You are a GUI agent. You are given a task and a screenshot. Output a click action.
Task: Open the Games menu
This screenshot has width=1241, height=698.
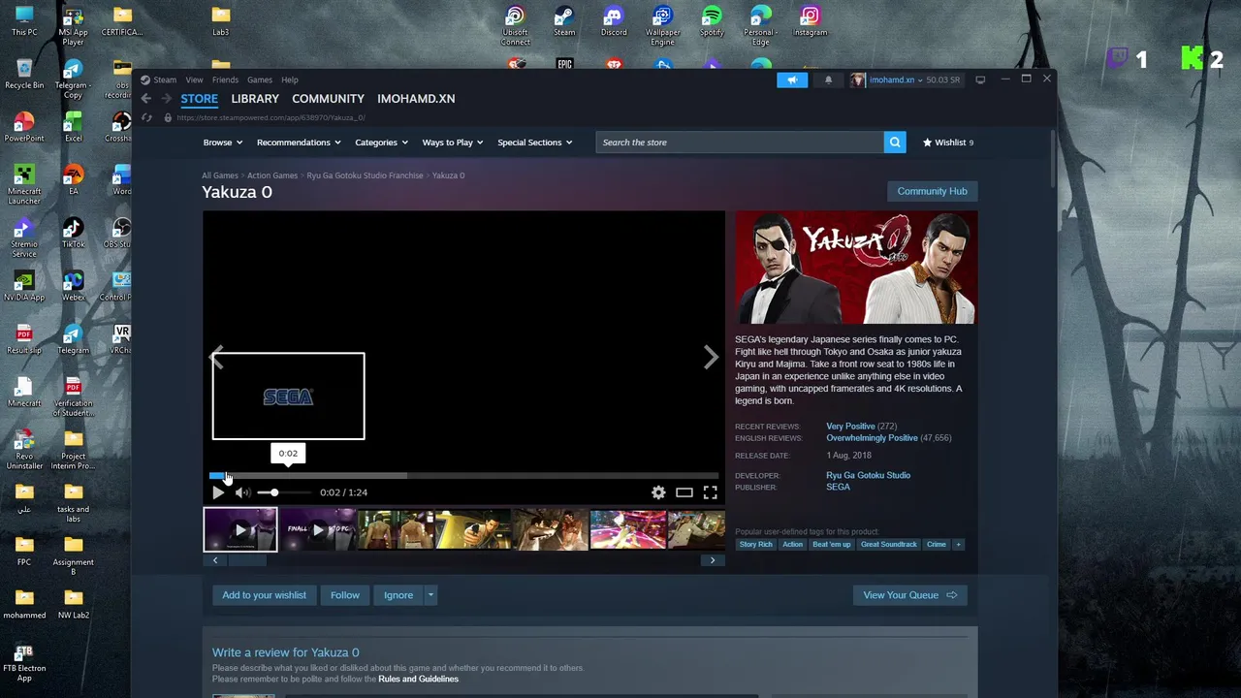[260, 79]
